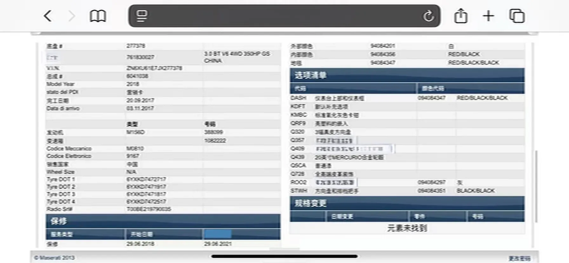
Task: Click the bottom-right change password link
Action: coord(519,258)
